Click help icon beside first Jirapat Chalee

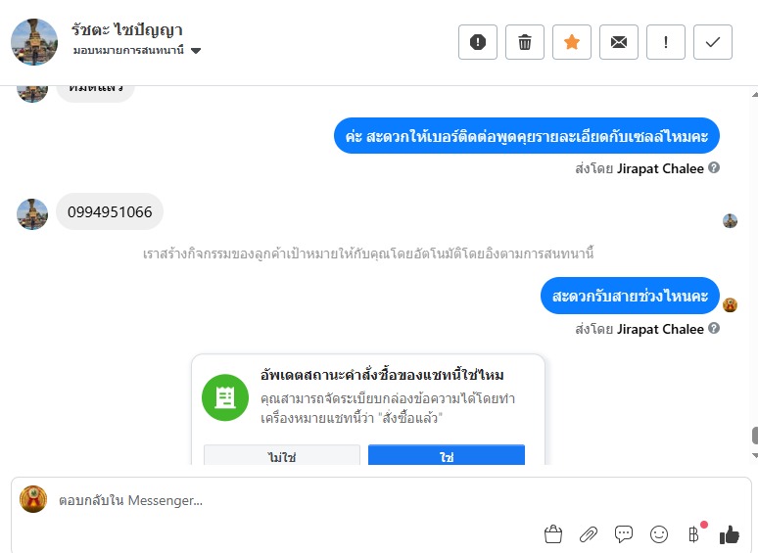tap(714, 167)
